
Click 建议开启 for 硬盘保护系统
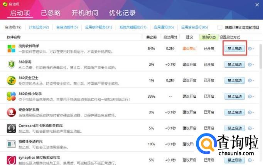pos(189,112)
